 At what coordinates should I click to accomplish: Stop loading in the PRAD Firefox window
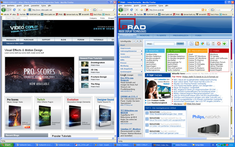pos(137,10)
